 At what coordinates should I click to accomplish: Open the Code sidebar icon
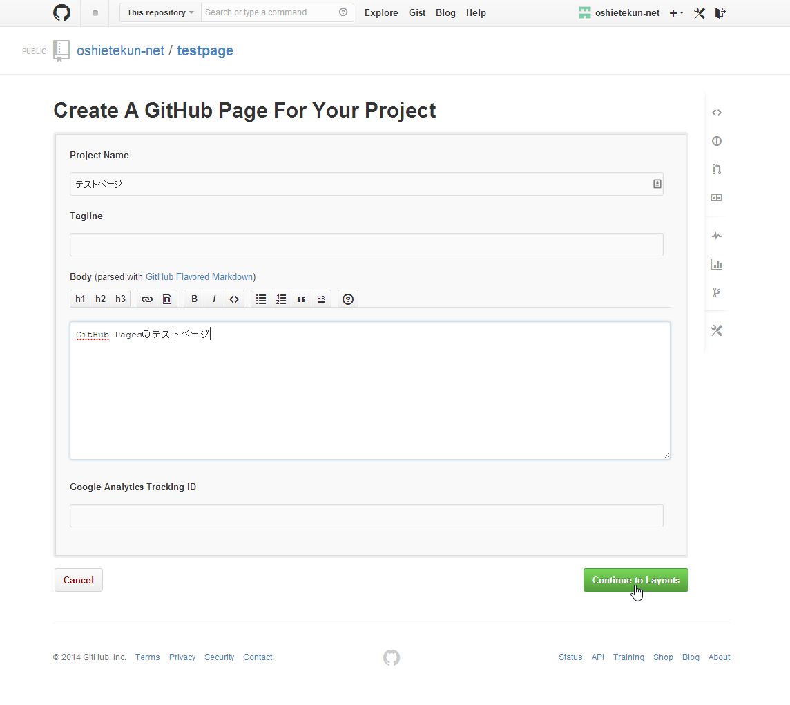click(717, 113)
